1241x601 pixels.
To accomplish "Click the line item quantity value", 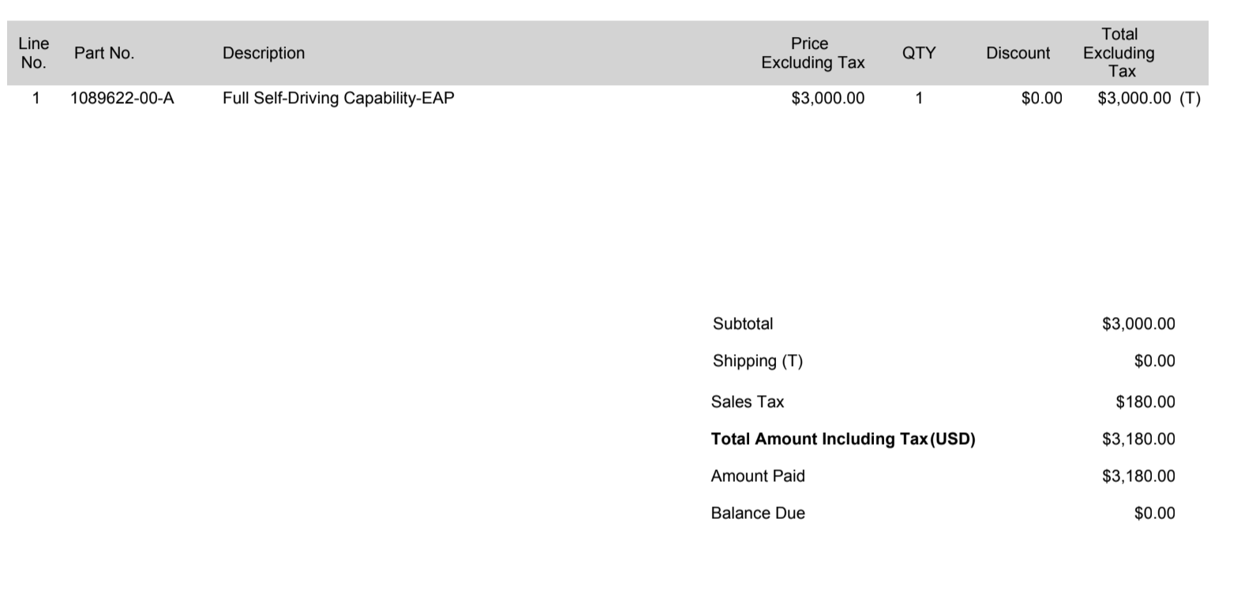I will tap(919, 99).
